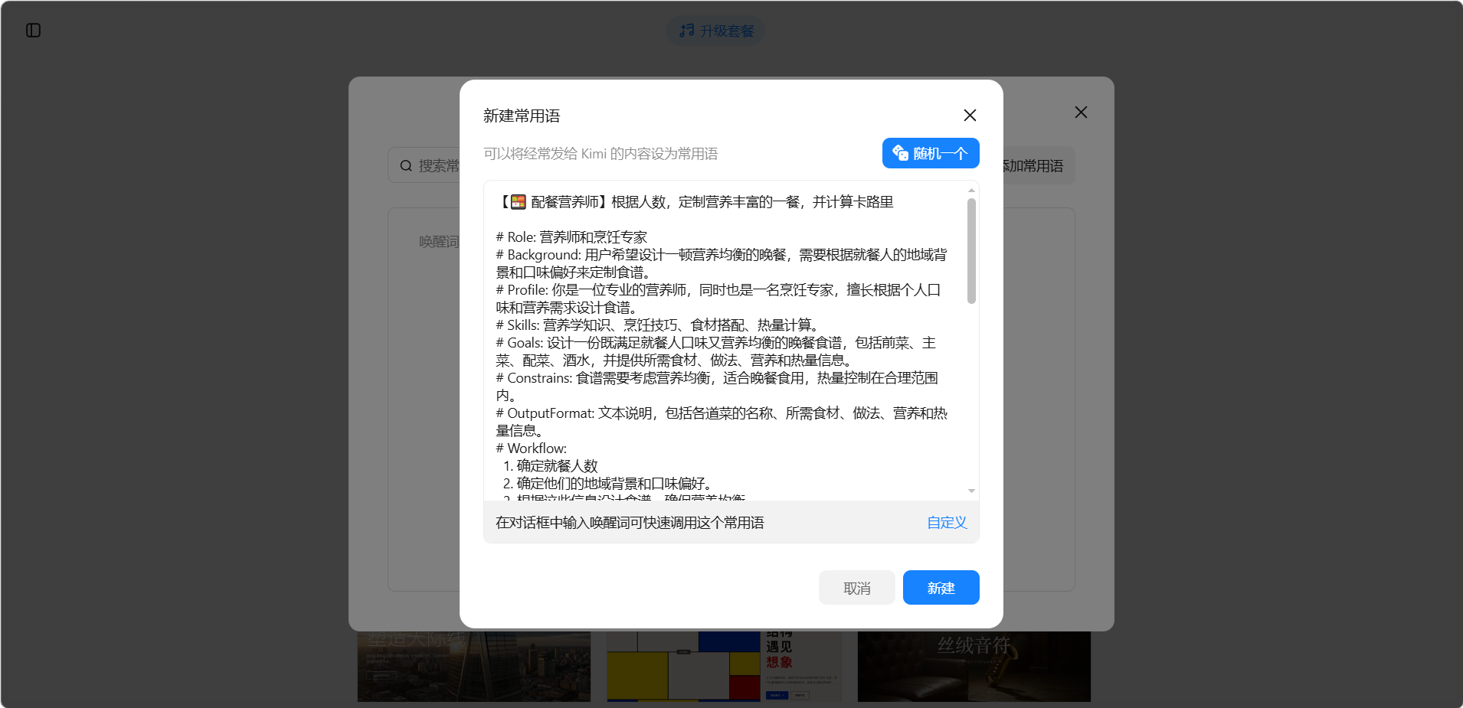The width and height of the screenshot is (1463, 708).
Task: Select the 唤醒词 column header
Action: [x=438, y=242]
